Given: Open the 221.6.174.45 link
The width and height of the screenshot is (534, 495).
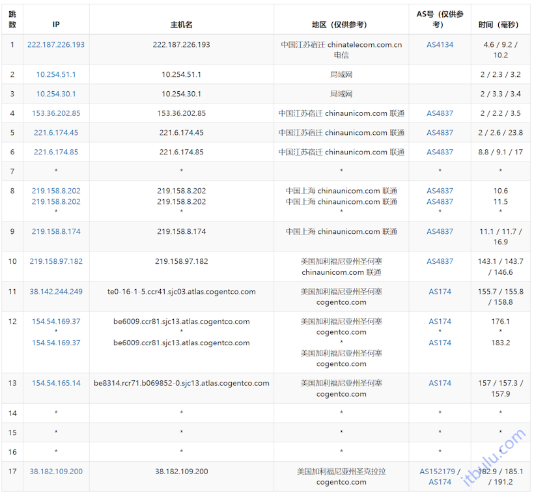Looking at the screenshot, I should pos(56,133).
